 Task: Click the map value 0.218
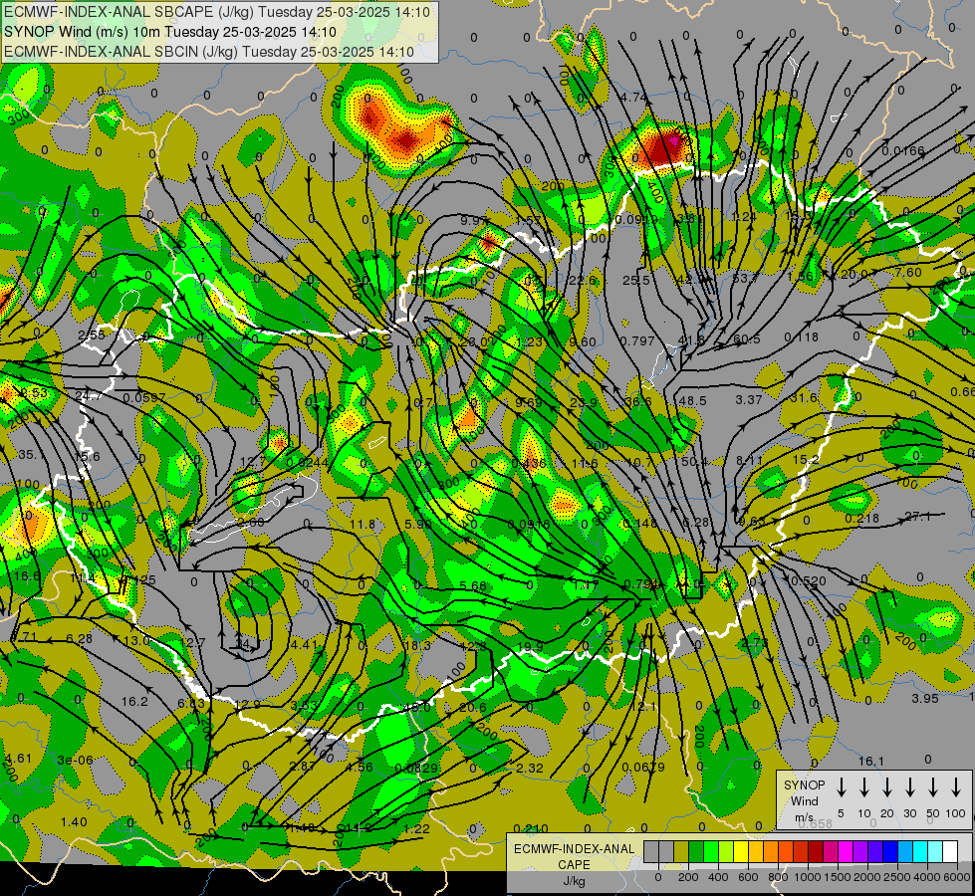[861, 518]
